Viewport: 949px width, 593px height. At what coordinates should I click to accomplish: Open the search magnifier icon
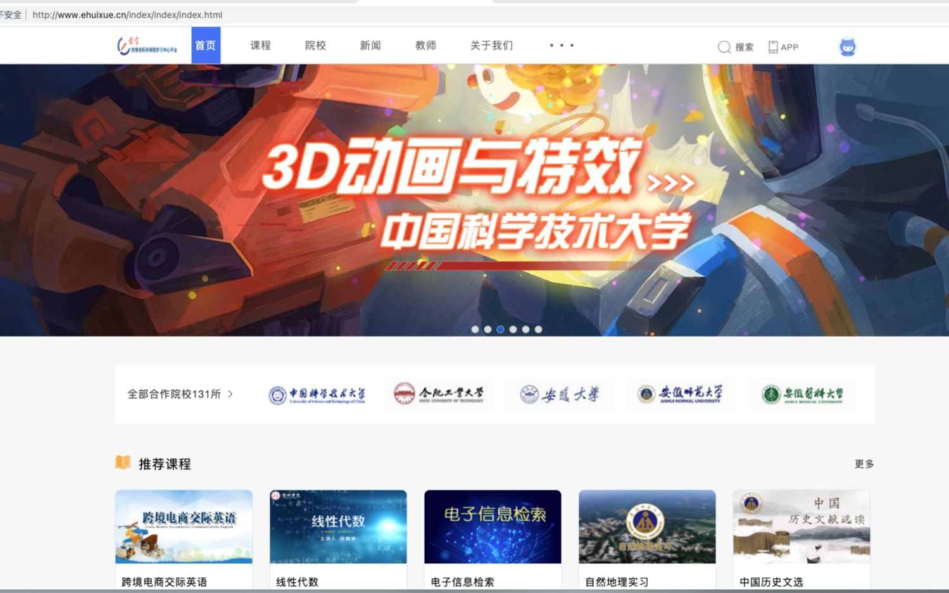724,47
